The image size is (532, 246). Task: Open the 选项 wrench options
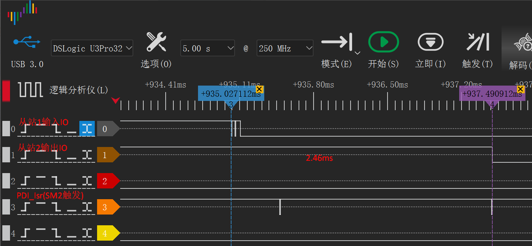156,42
